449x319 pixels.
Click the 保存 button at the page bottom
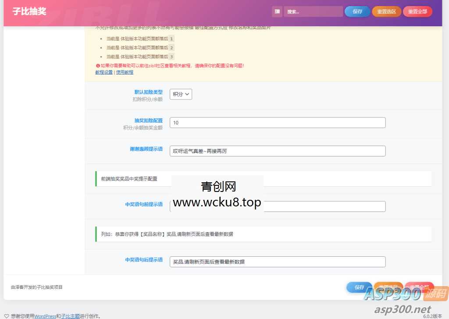click(359, 287)
